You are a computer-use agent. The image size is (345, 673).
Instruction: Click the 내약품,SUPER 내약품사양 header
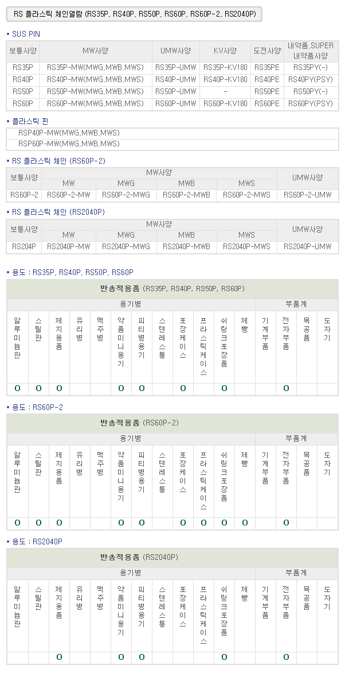(311, 51)
